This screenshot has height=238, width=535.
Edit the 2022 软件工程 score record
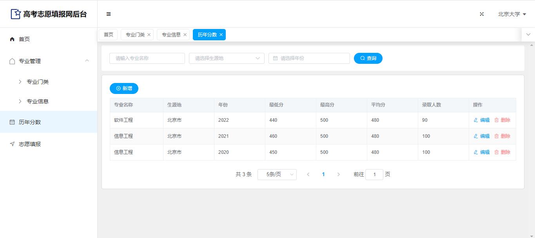pyautogui.click(x=482, y=120)
